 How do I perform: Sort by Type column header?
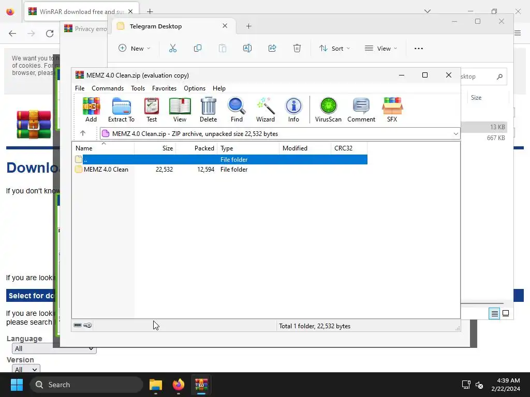coord(248,148)
